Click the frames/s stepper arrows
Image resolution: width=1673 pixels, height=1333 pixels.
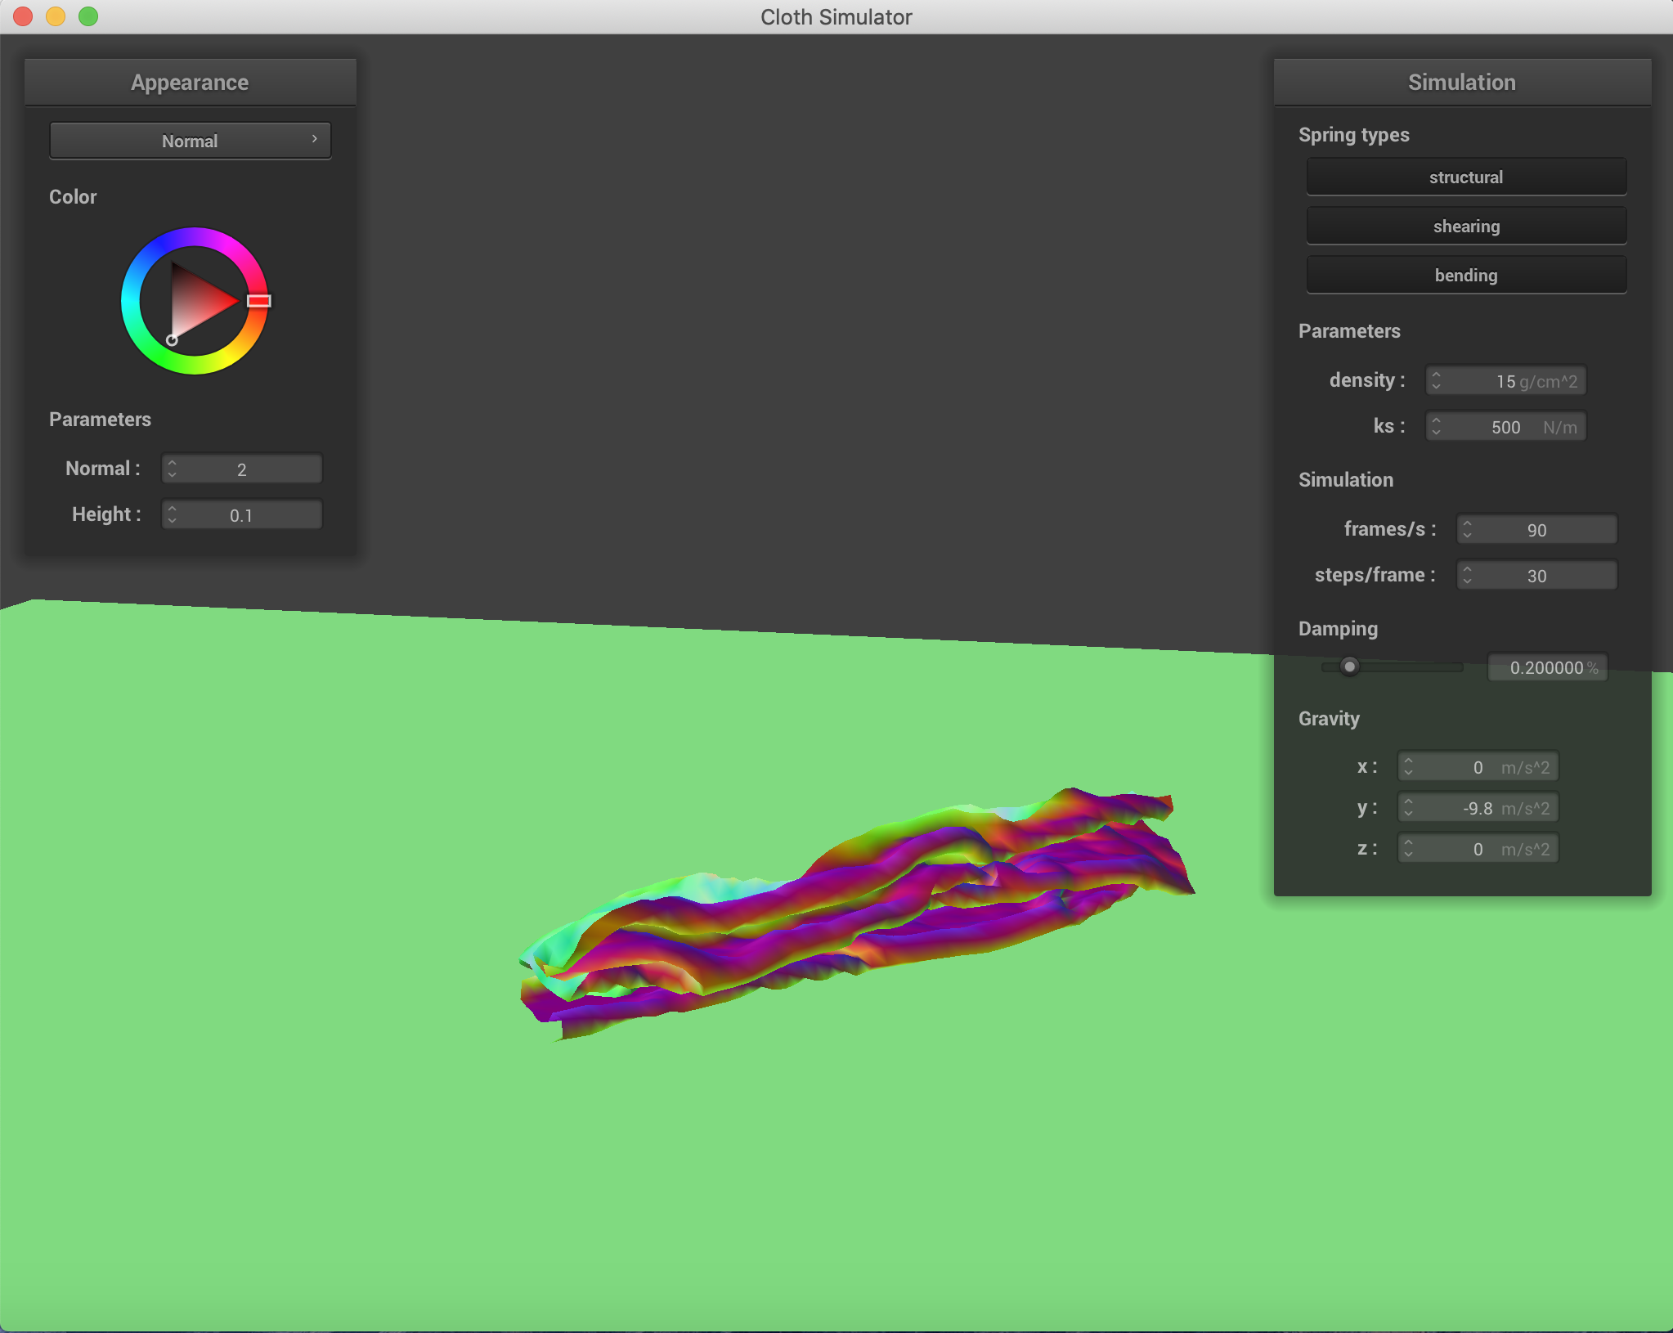click(1468, 530)
